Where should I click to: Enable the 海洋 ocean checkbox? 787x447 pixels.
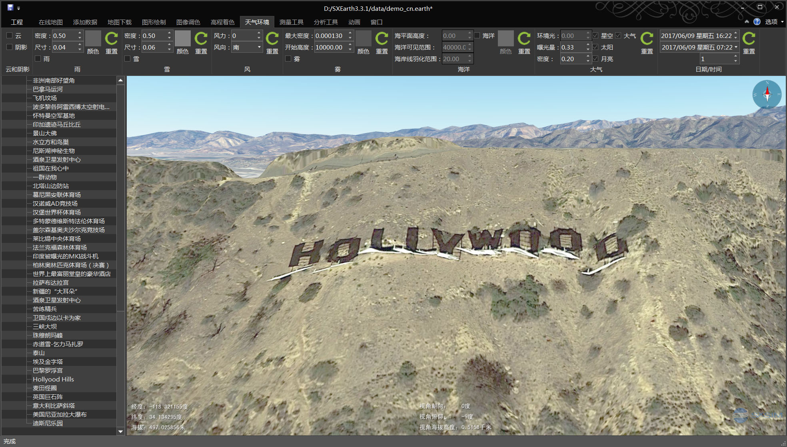(477, 36)
